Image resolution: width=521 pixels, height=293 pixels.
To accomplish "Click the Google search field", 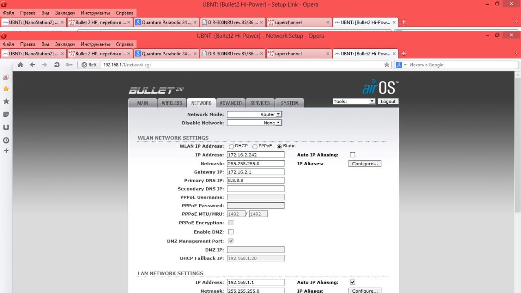I will [x=463, y=65].
